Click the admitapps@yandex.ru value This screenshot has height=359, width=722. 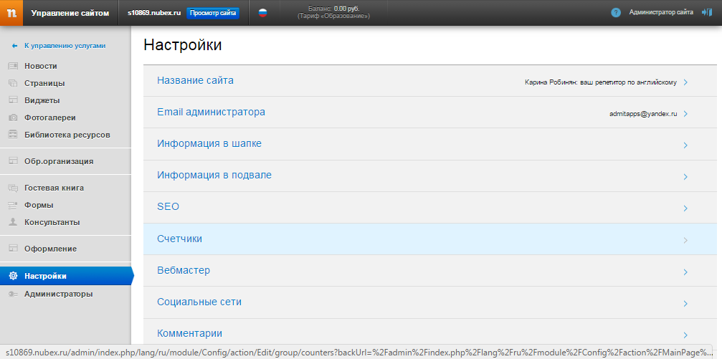[643, 114]
